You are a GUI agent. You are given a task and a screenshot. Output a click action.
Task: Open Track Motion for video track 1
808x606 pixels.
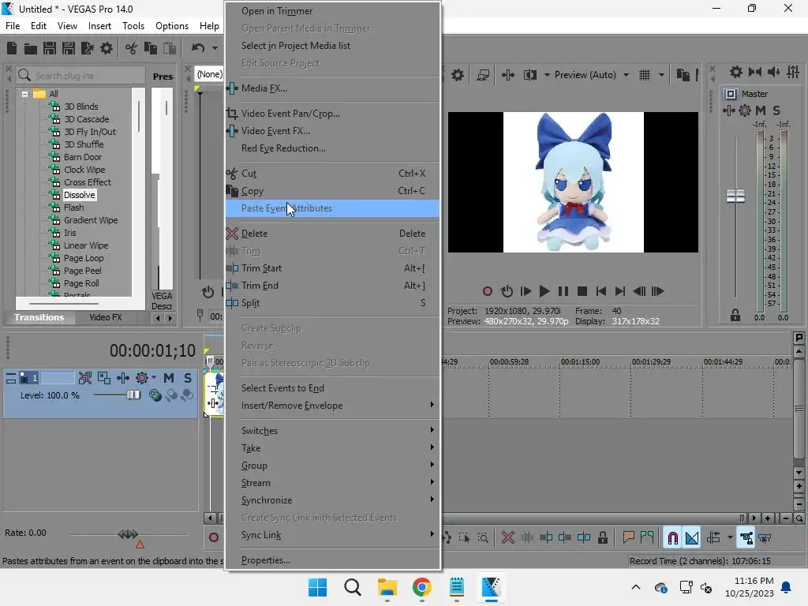[104, 378]
